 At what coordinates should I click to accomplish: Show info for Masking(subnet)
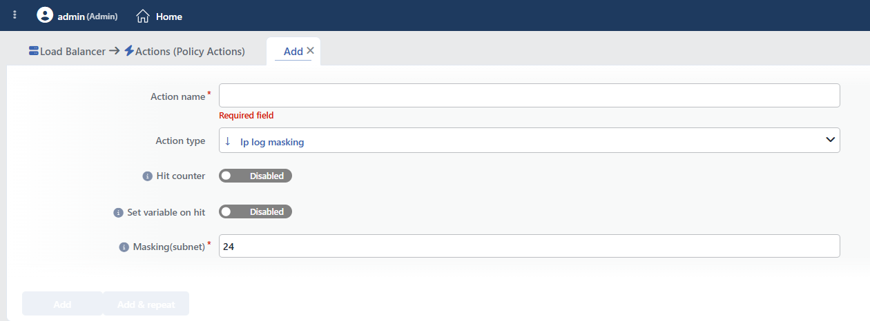click(x=124, y=247)
